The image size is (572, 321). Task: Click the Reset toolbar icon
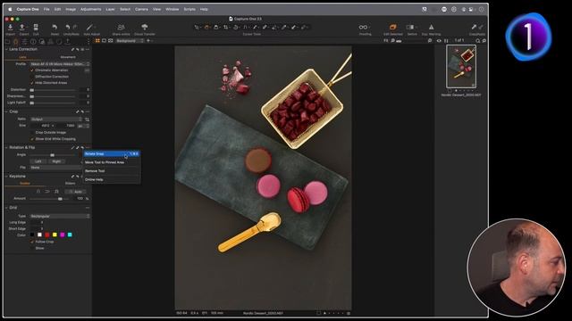point(55,28)
